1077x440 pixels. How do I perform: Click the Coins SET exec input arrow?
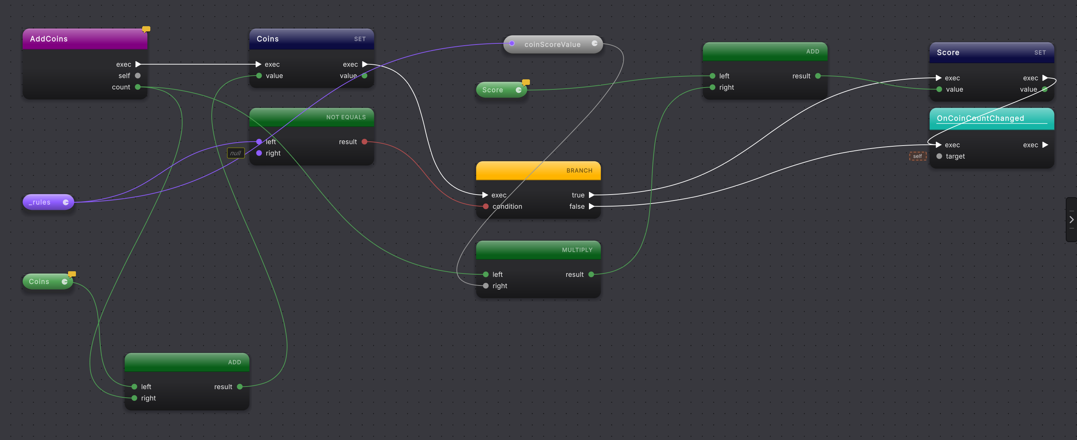pos(258,64)
